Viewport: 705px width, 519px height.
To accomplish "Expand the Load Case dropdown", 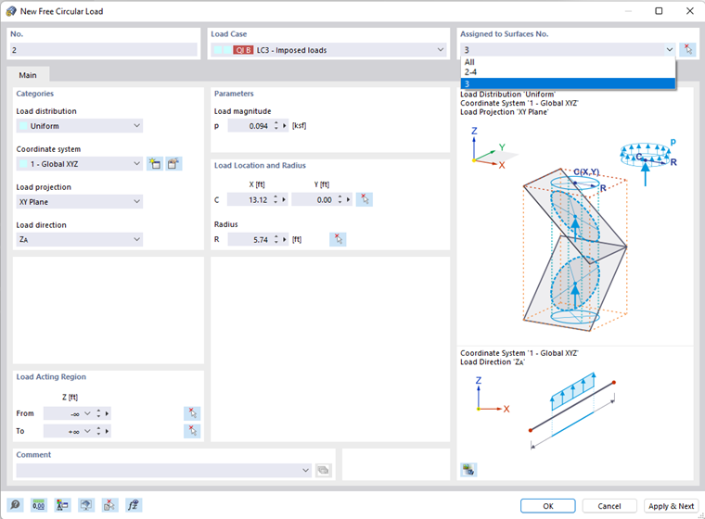I will pyautogui.click(x=441, y=50).
